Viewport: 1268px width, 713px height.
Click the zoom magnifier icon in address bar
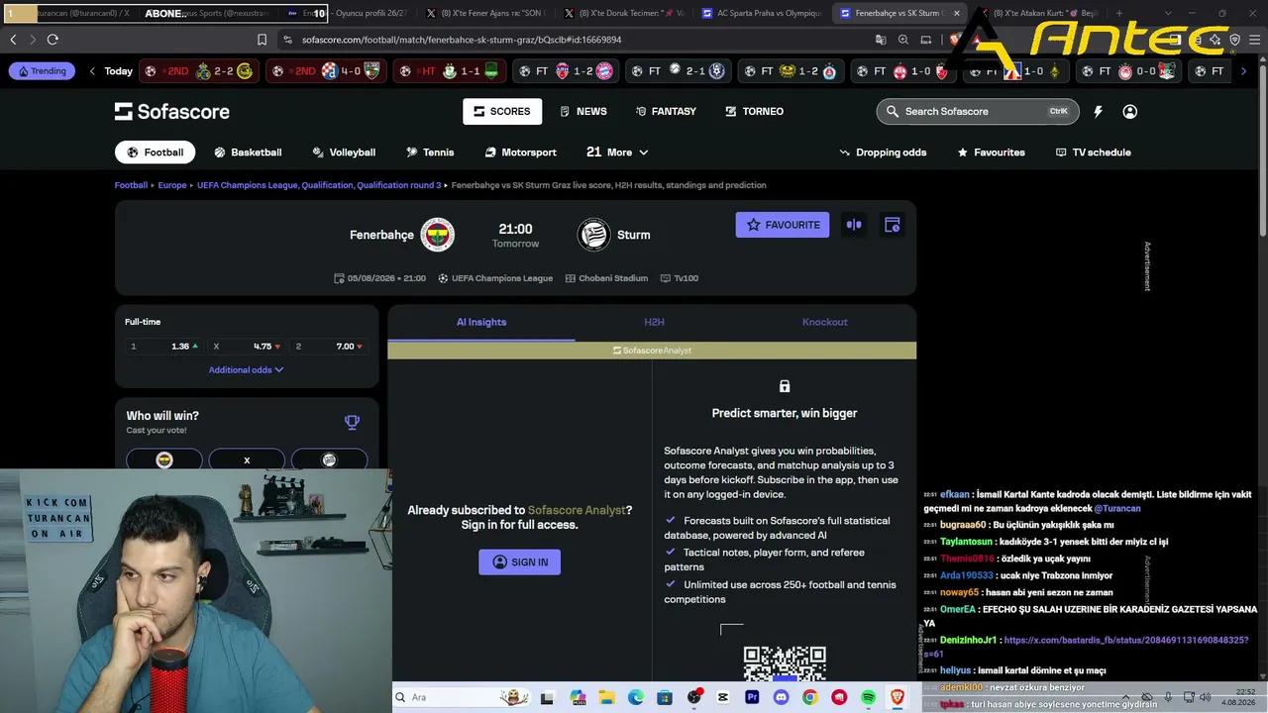[903, 40]
